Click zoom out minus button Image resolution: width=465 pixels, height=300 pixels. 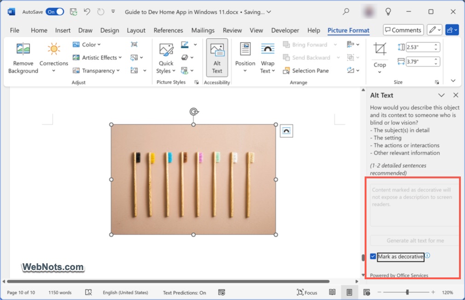379,292
